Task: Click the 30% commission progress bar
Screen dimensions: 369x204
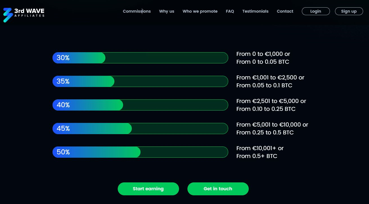Action: [140, 58]
